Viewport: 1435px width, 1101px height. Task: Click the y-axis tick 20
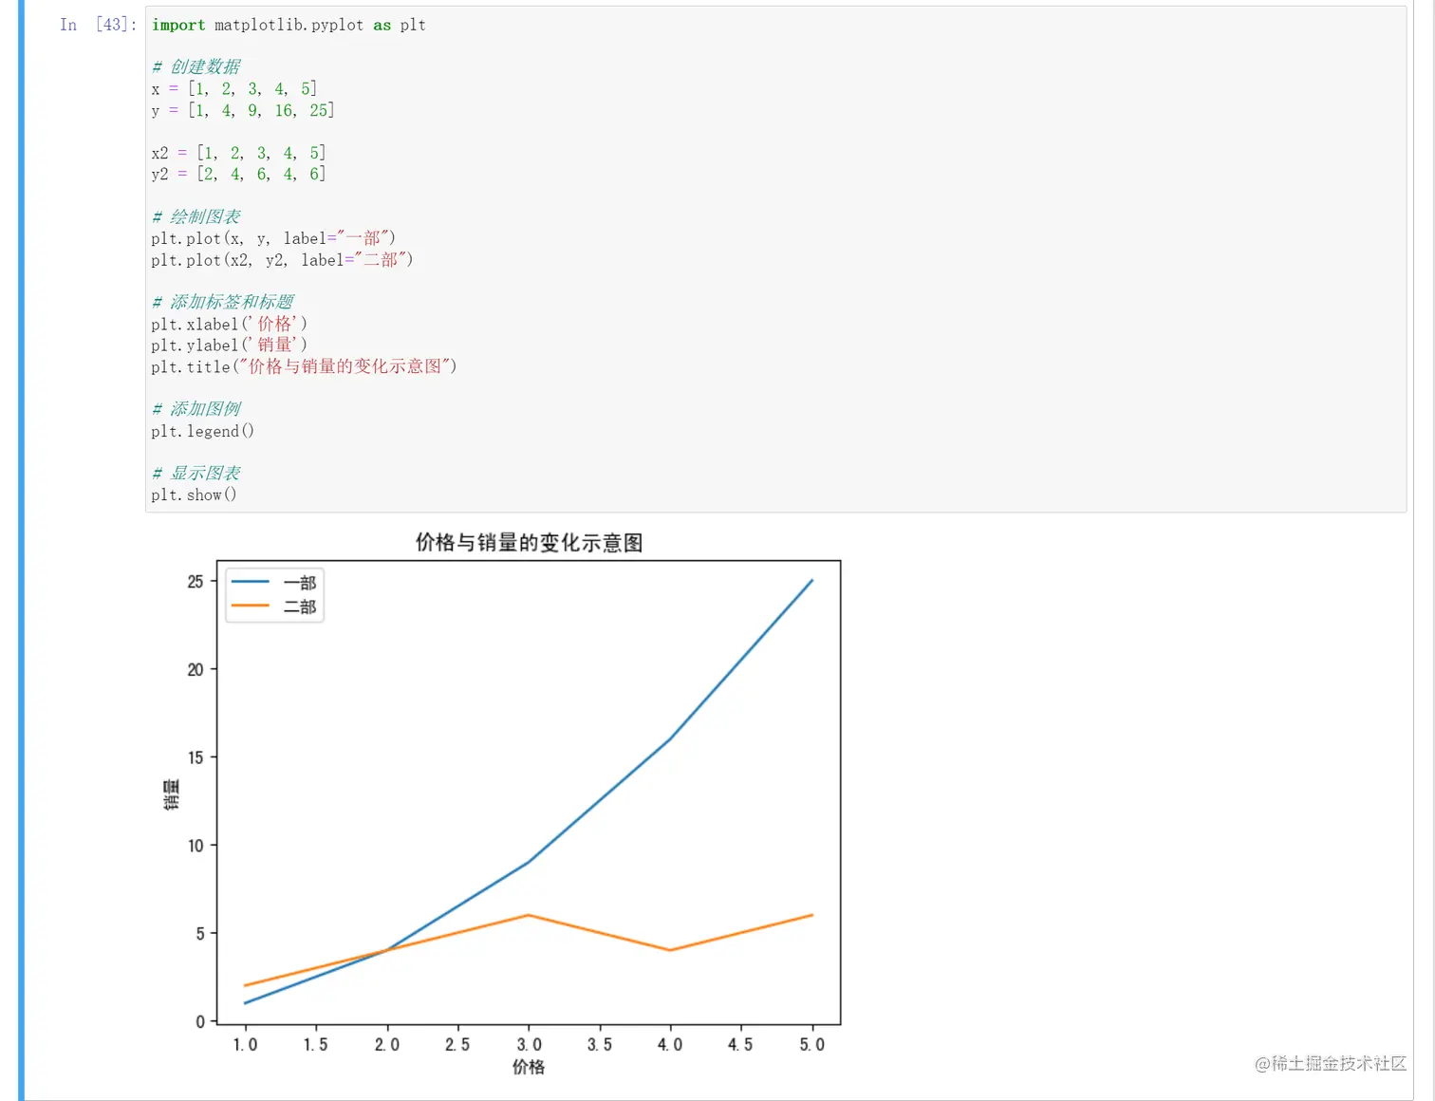point(196,670)
